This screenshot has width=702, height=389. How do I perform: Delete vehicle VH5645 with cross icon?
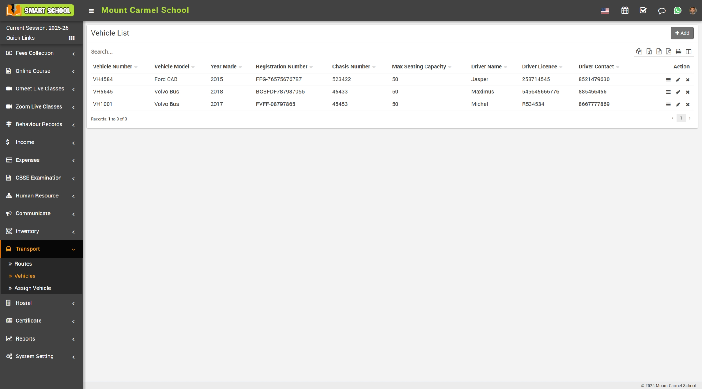[687, 92]
